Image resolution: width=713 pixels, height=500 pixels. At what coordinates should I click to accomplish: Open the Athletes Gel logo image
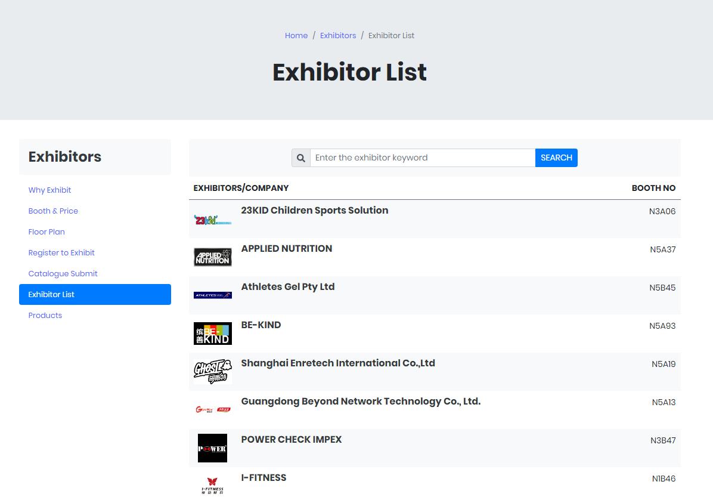pyautogui.click(x=213, y=295)
